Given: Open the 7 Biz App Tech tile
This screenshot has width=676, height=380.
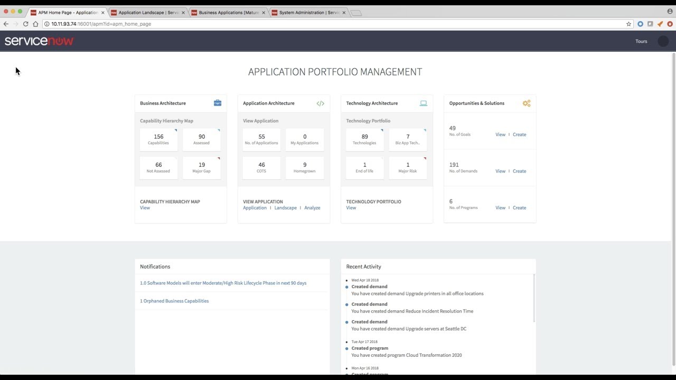Looking at the screenshot, I should point(408,139).
